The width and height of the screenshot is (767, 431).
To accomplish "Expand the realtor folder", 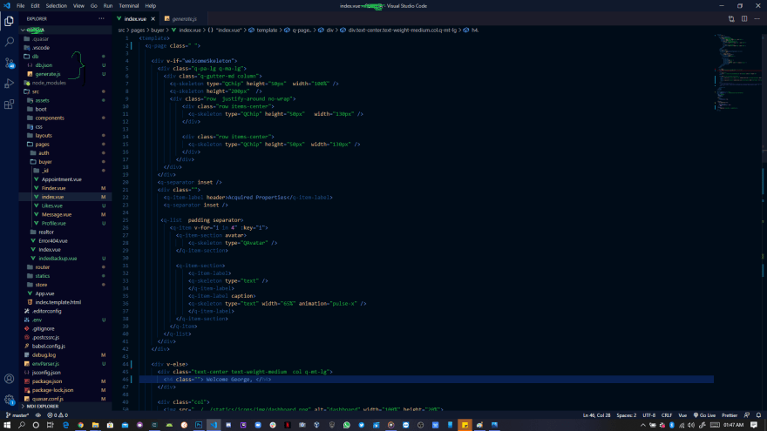I will coord(65,232).
